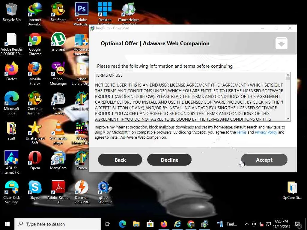Open Task View from the taskbar

108,224
